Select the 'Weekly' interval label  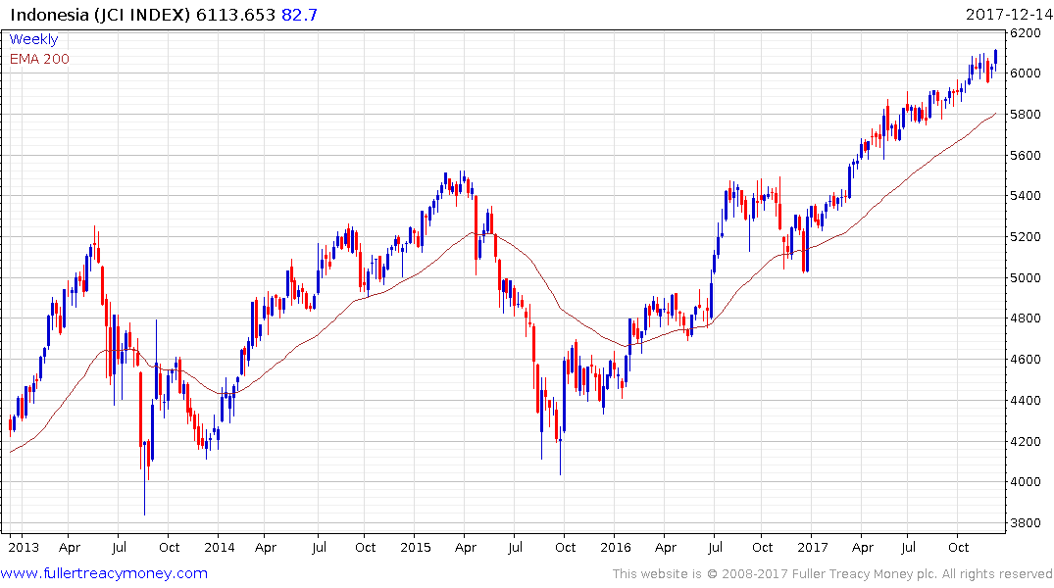[33, 39]
